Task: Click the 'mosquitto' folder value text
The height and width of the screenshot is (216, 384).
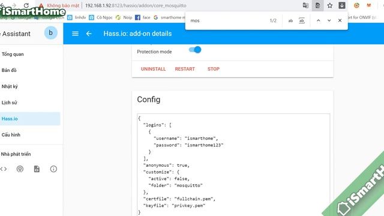Action: tap(188, 185)
